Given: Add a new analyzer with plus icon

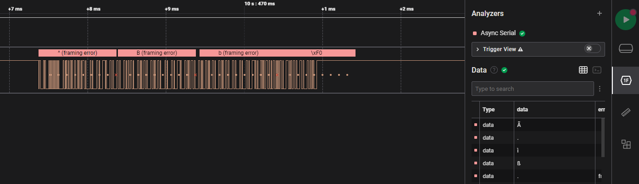Looking at the screenshot, I should click(599, 14).
